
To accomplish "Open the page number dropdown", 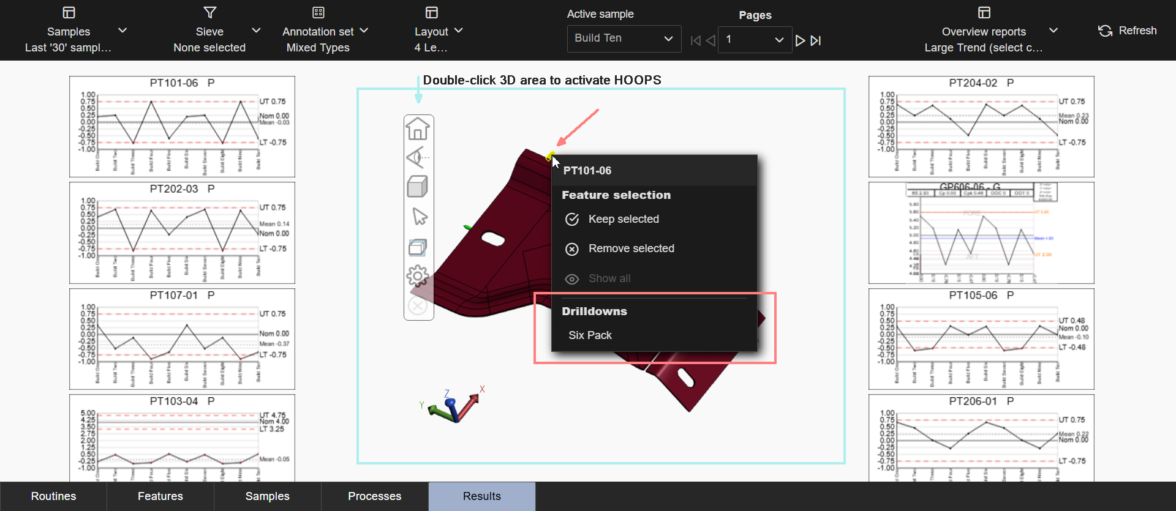I will tap(755, 40).
